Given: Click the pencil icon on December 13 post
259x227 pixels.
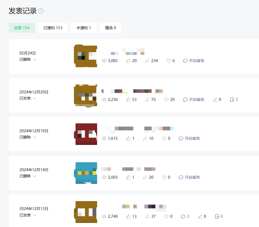Looking at the screenshot, I should [200, 216].
